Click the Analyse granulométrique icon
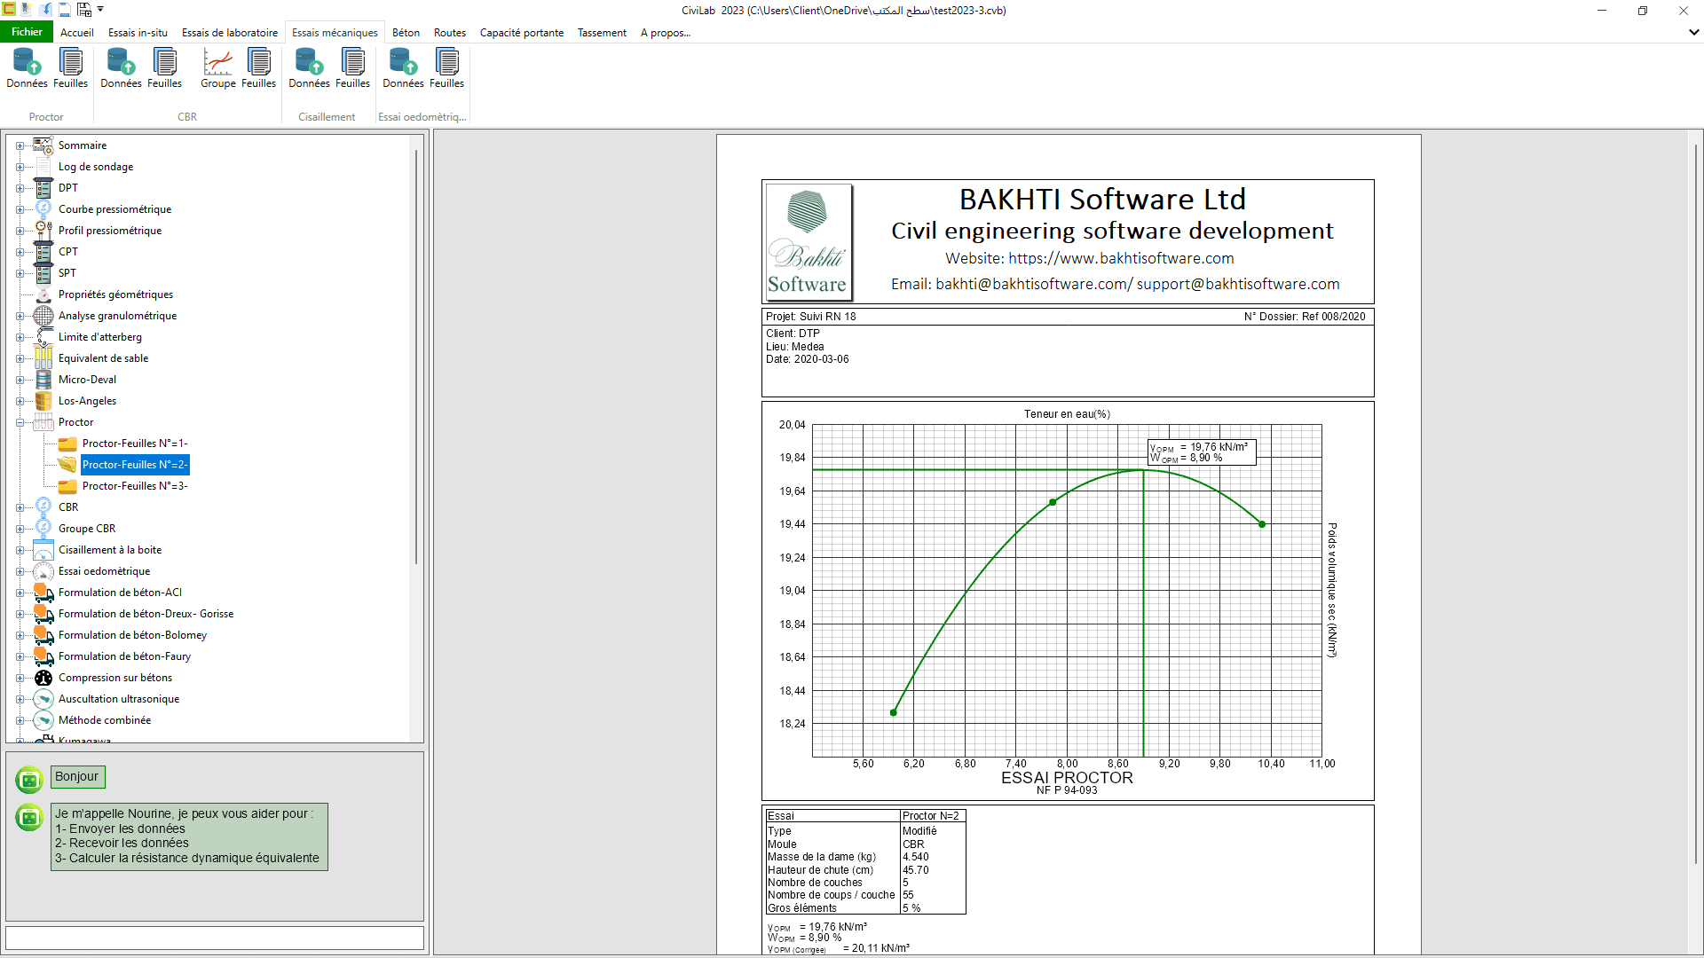Screen dimensions: 1704x958 43,315
